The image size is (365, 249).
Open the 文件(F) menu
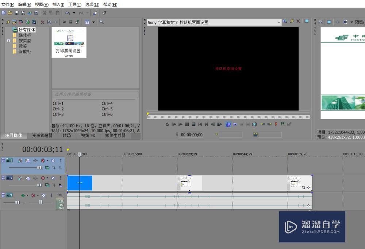[x=8, y=4]
